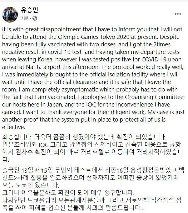
Task: Open the post via 7분 timestamp
Action: pyautogui.click(x=24, y=18)
